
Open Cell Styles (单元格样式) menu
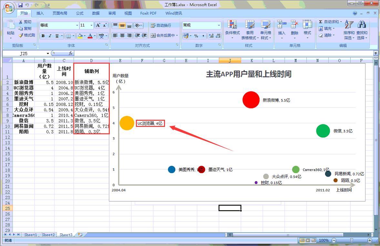[266, 30]
